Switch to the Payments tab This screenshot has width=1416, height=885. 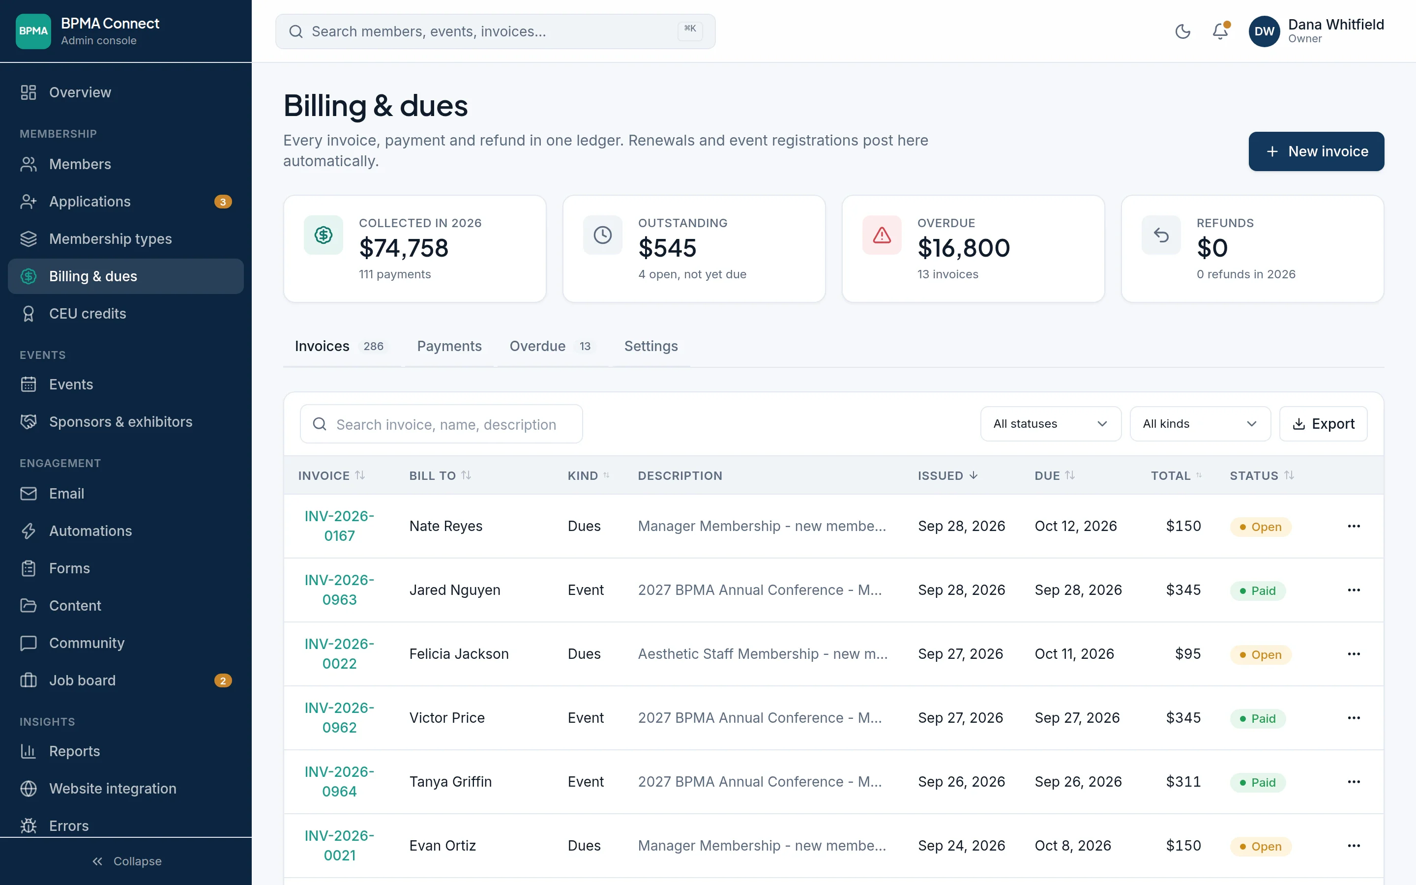point(449,346)
